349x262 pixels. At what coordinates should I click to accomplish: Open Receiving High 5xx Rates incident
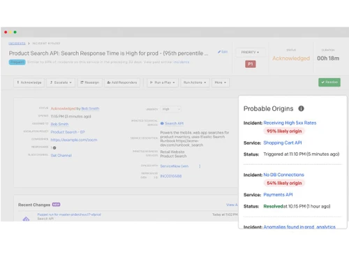[290, 123]
